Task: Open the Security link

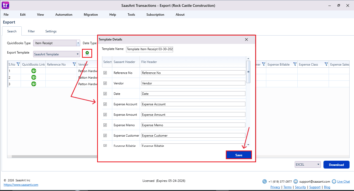Action: (300, 187)
